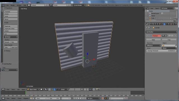Toggle Cube renderability camera in outliner
This screenshot has height=101, width=179.
pyautogui.click(x=175, y=18)
